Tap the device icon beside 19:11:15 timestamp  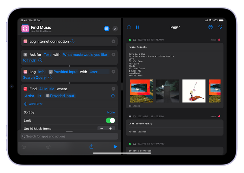134,40
